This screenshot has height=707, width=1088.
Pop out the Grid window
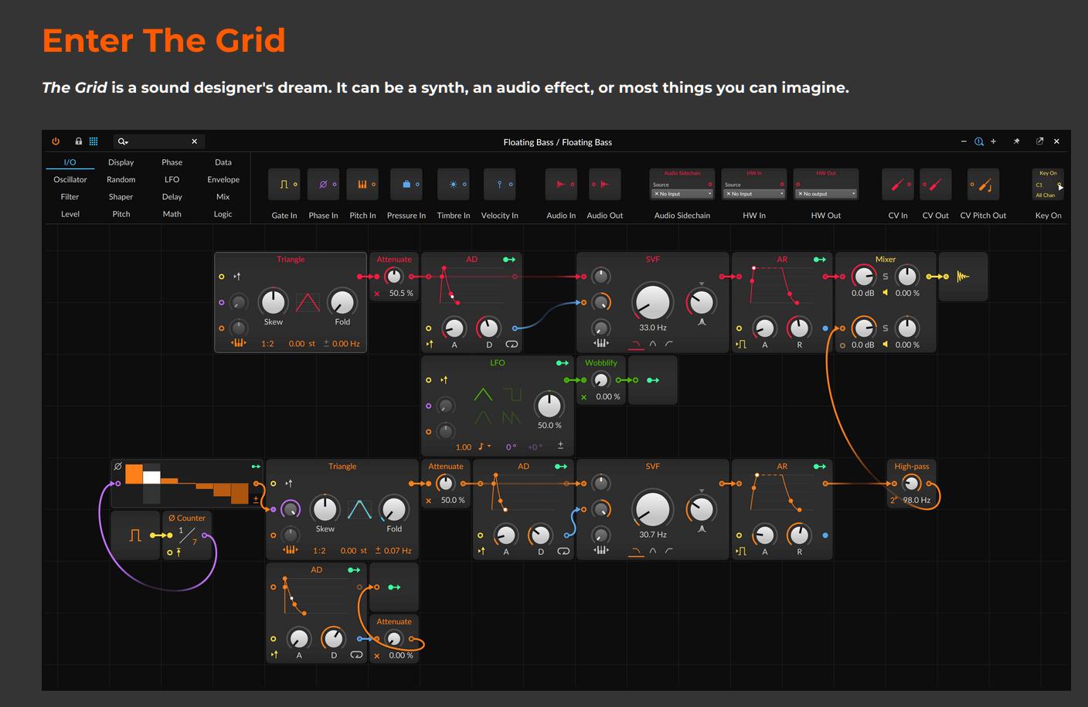click(1039, 141)
